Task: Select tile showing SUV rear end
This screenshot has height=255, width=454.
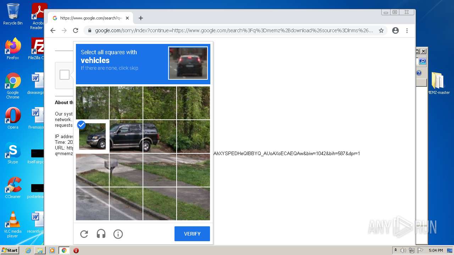Action: [160, 136]
